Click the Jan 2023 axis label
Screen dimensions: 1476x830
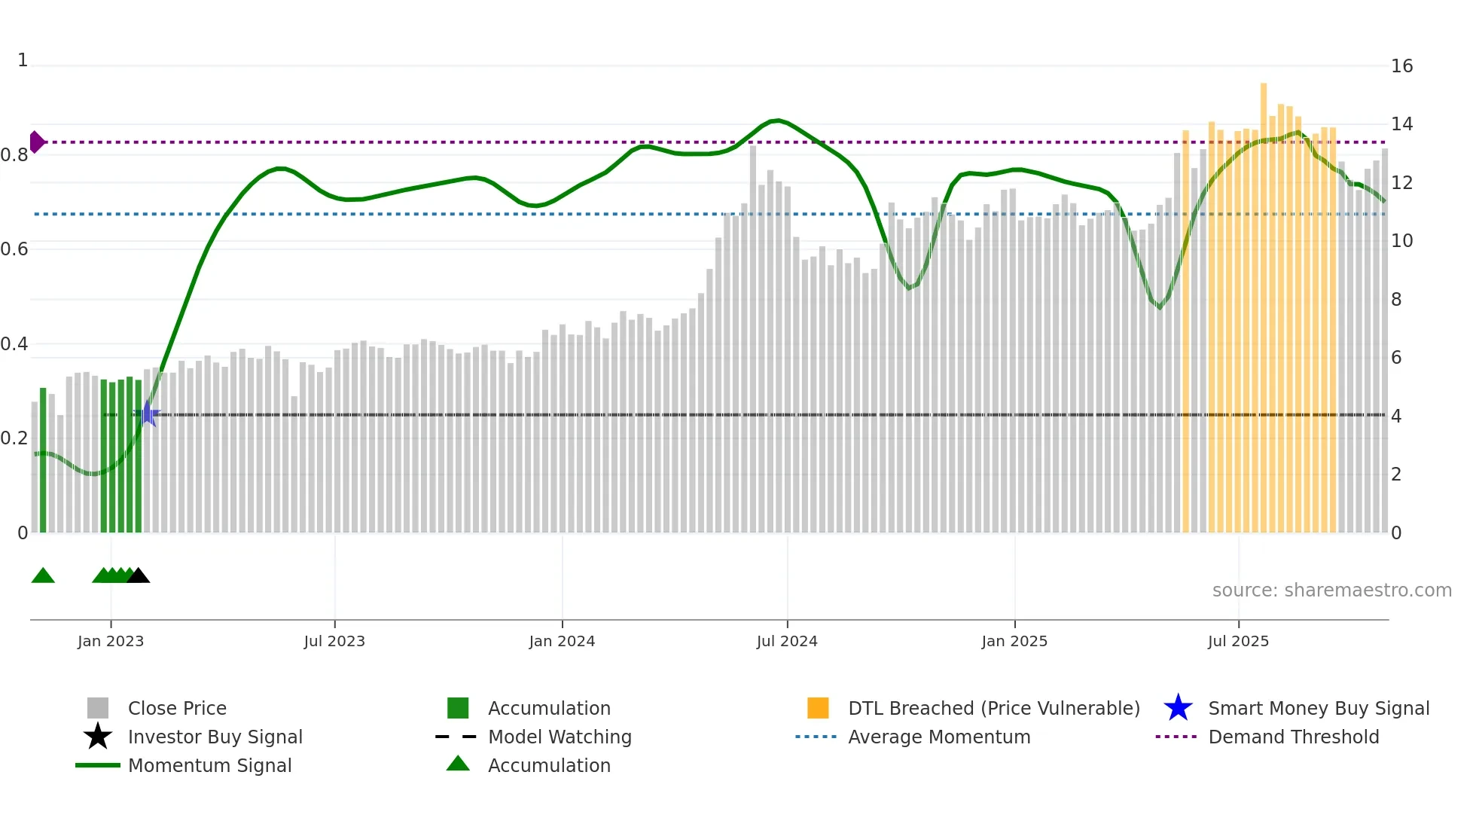point(111,641)
